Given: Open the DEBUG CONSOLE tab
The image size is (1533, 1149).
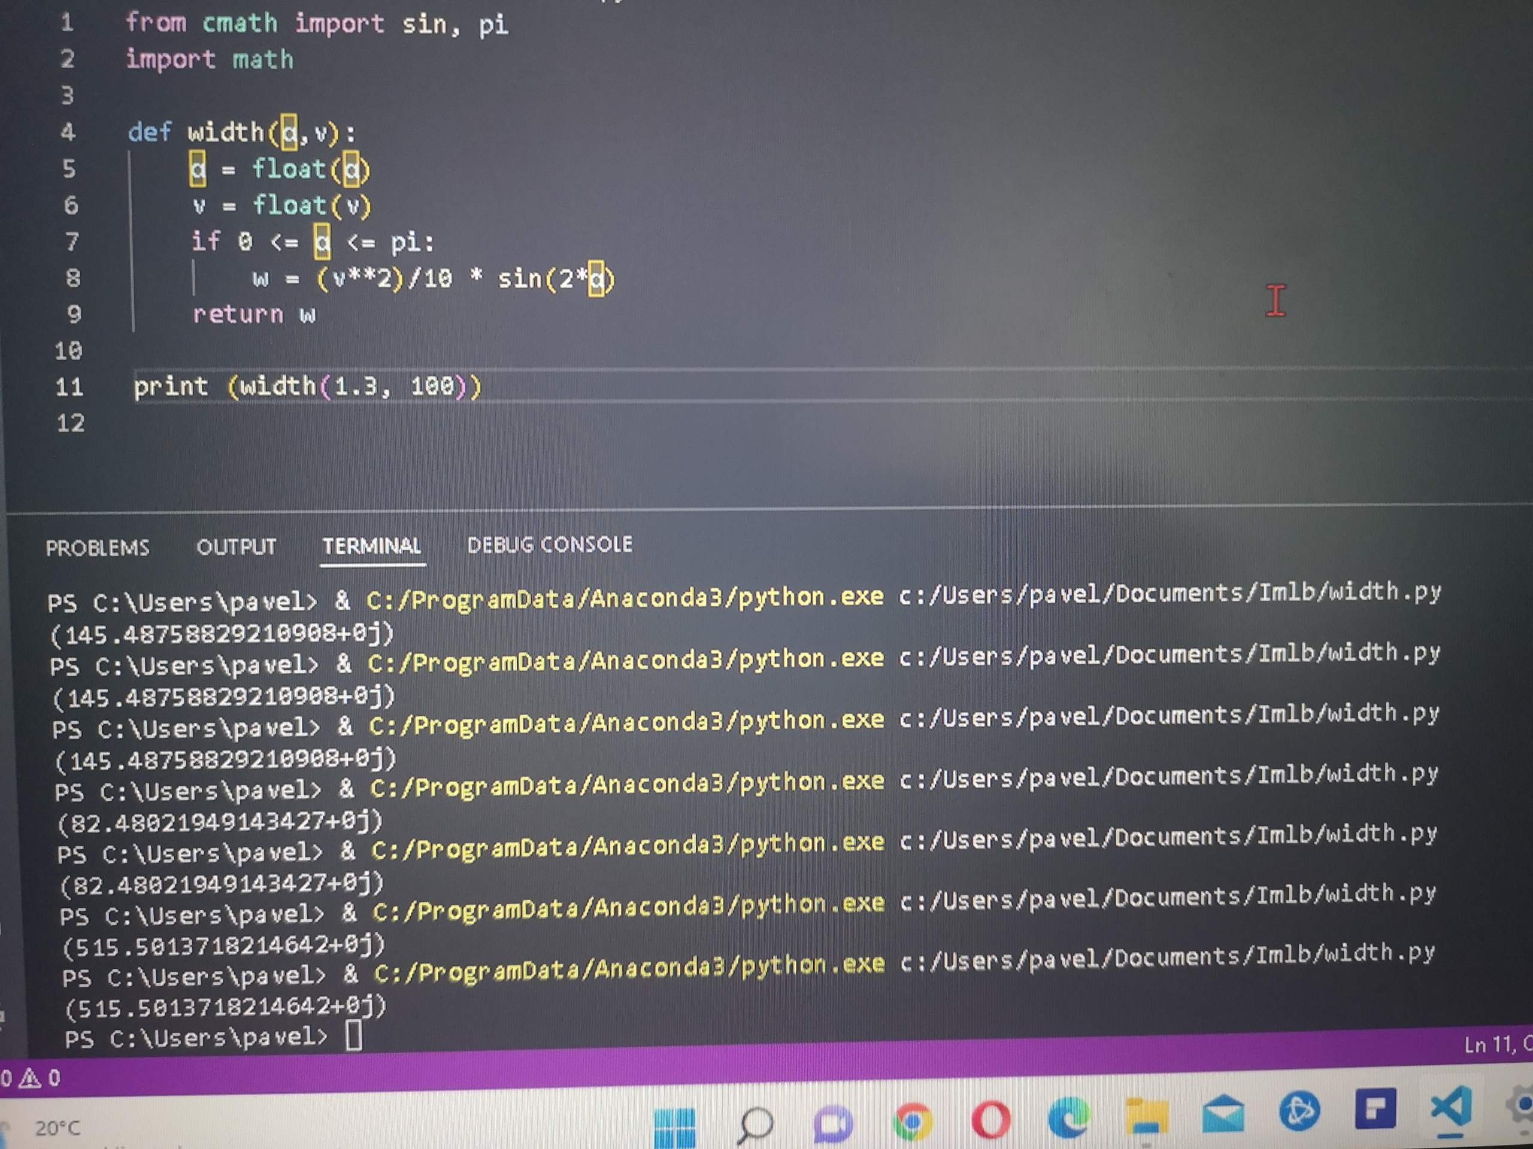Looking at the screenshot, I should click(x=550, y=545).
